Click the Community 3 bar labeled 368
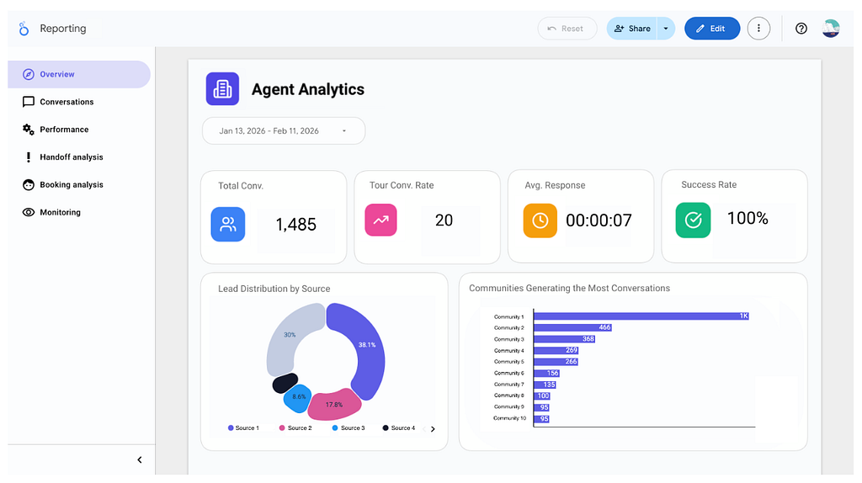The width and height of the screenshot is (862, 483). pos(564,339)
